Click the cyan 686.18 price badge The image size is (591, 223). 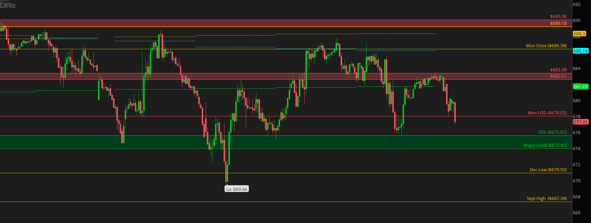(x=581, y=51)
